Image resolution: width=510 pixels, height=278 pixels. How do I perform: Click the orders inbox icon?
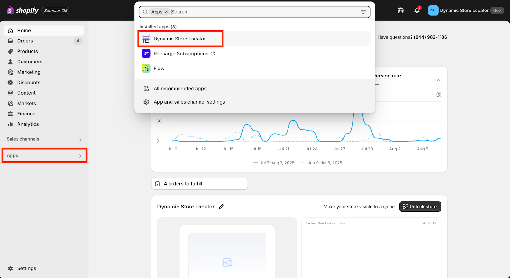(x=157, y=184)
